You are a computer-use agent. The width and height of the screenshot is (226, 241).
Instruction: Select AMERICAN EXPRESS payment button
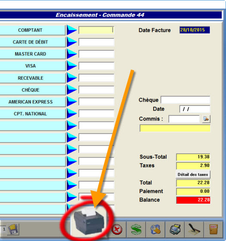pos(30,102)
